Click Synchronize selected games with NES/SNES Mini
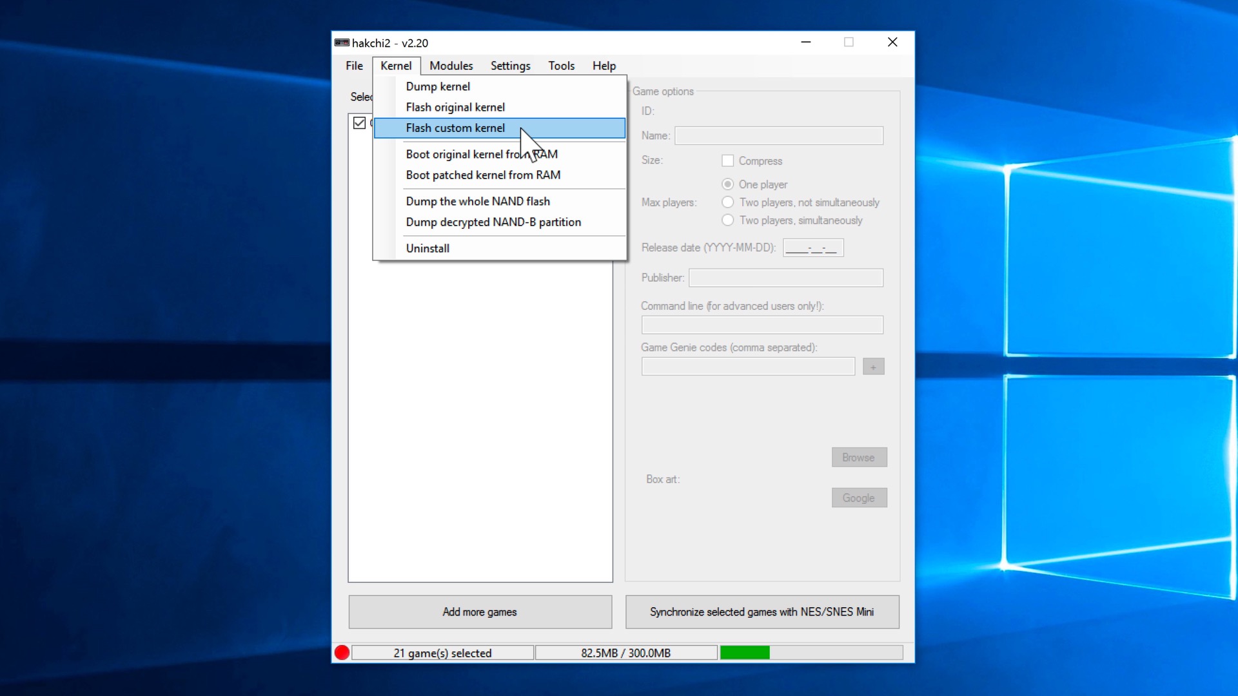The width and height of the screenshot is (1238, 696). point(761,612)
